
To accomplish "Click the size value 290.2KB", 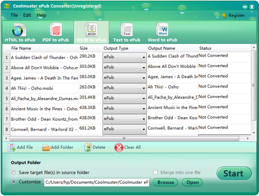I will tap(87, 56).
